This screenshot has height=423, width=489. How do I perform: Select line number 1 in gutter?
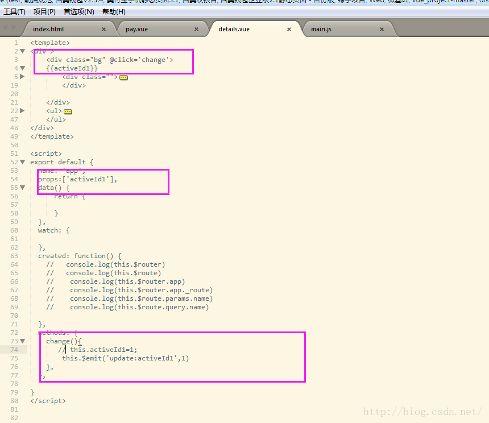[x=16, y=43]
